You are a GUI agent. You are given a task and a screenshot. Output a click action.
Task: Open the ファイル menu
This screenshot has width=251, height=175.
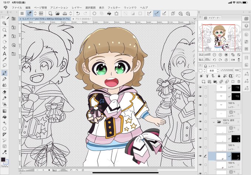[17, 7]
